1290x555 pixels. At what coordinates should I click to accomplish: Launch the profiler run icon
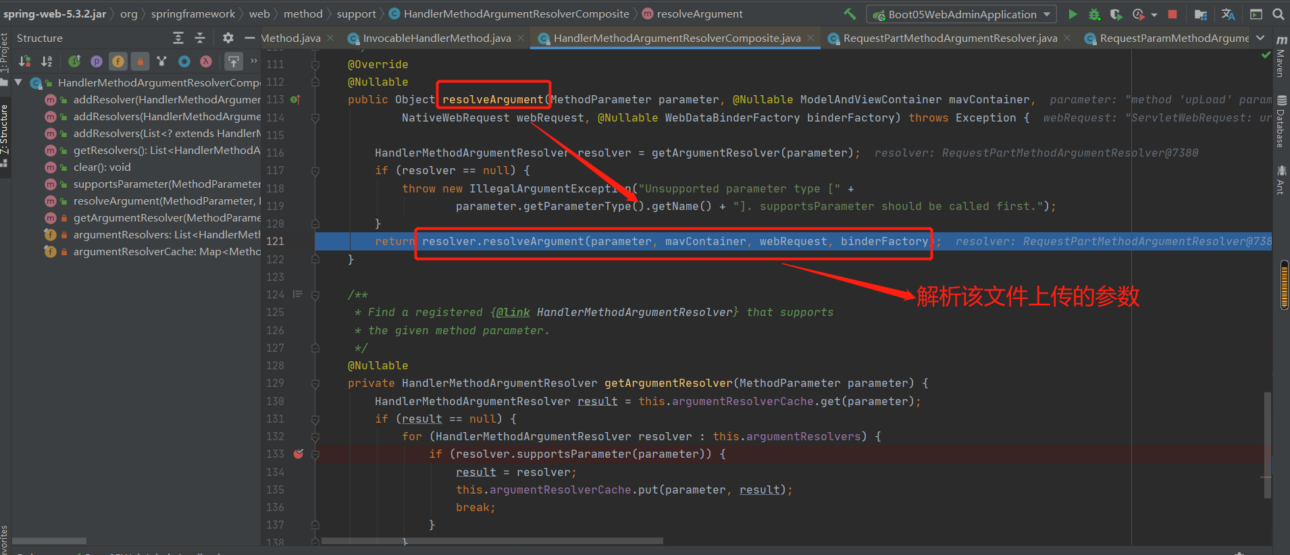pos(1138,14)
